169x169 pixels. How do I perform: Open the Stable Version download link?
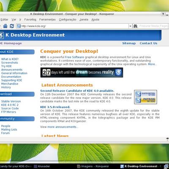(11, 101)
